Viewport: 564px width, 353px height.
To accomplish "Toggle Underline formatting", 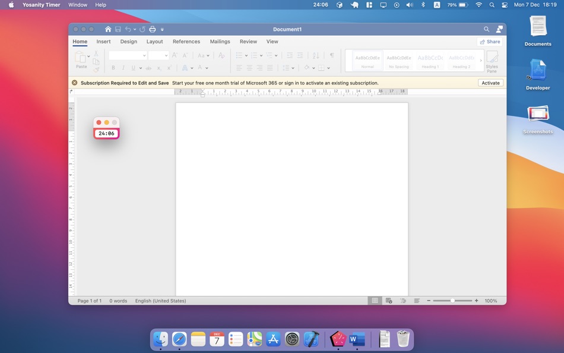I will (133, 68).
